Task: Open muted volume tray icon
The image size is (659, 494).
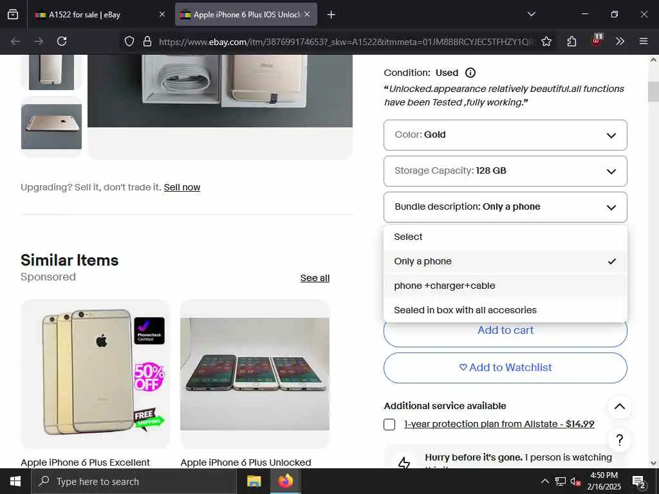Action: tap(575, 481)
